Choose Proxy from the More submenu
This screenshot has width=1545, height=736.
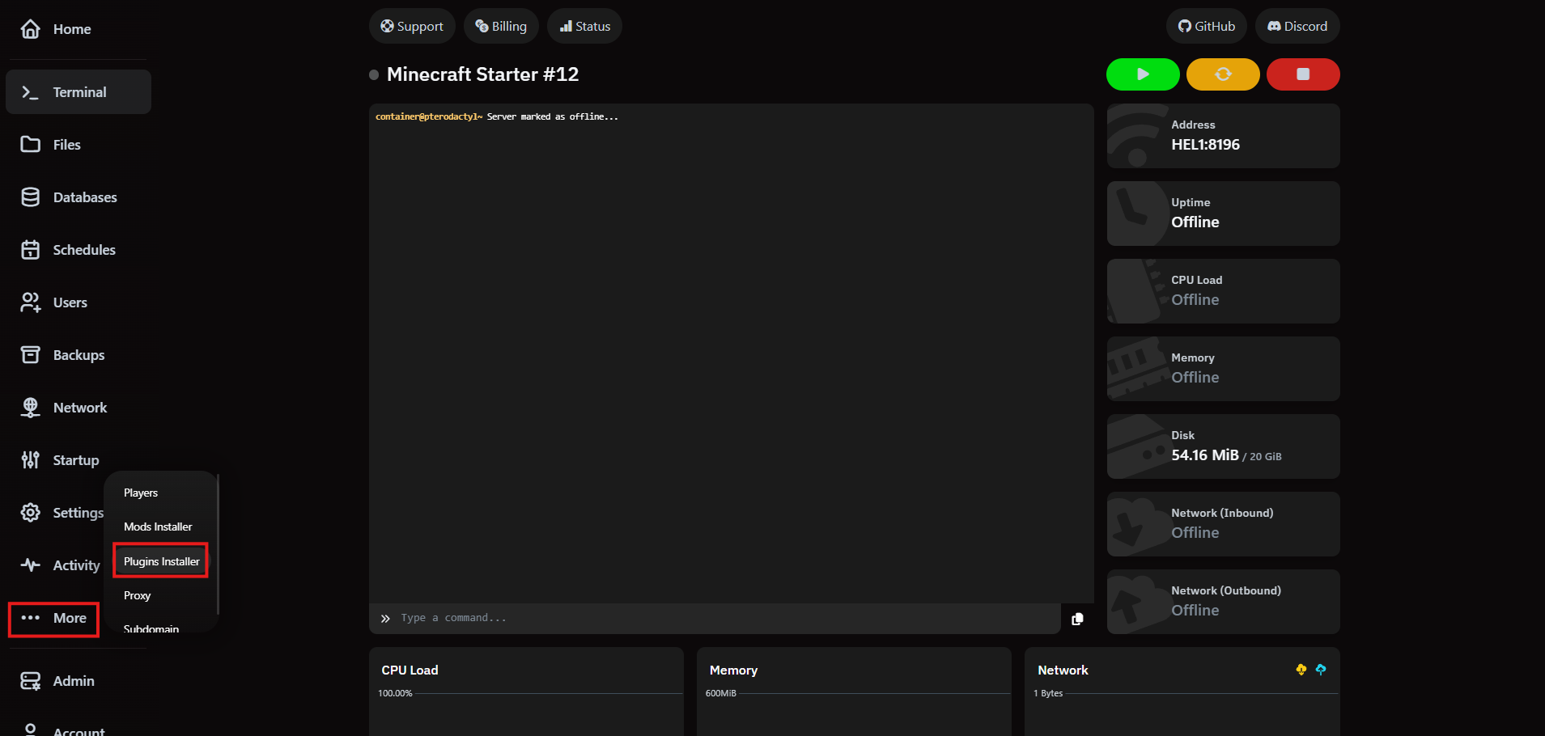[x=137, y=594]
